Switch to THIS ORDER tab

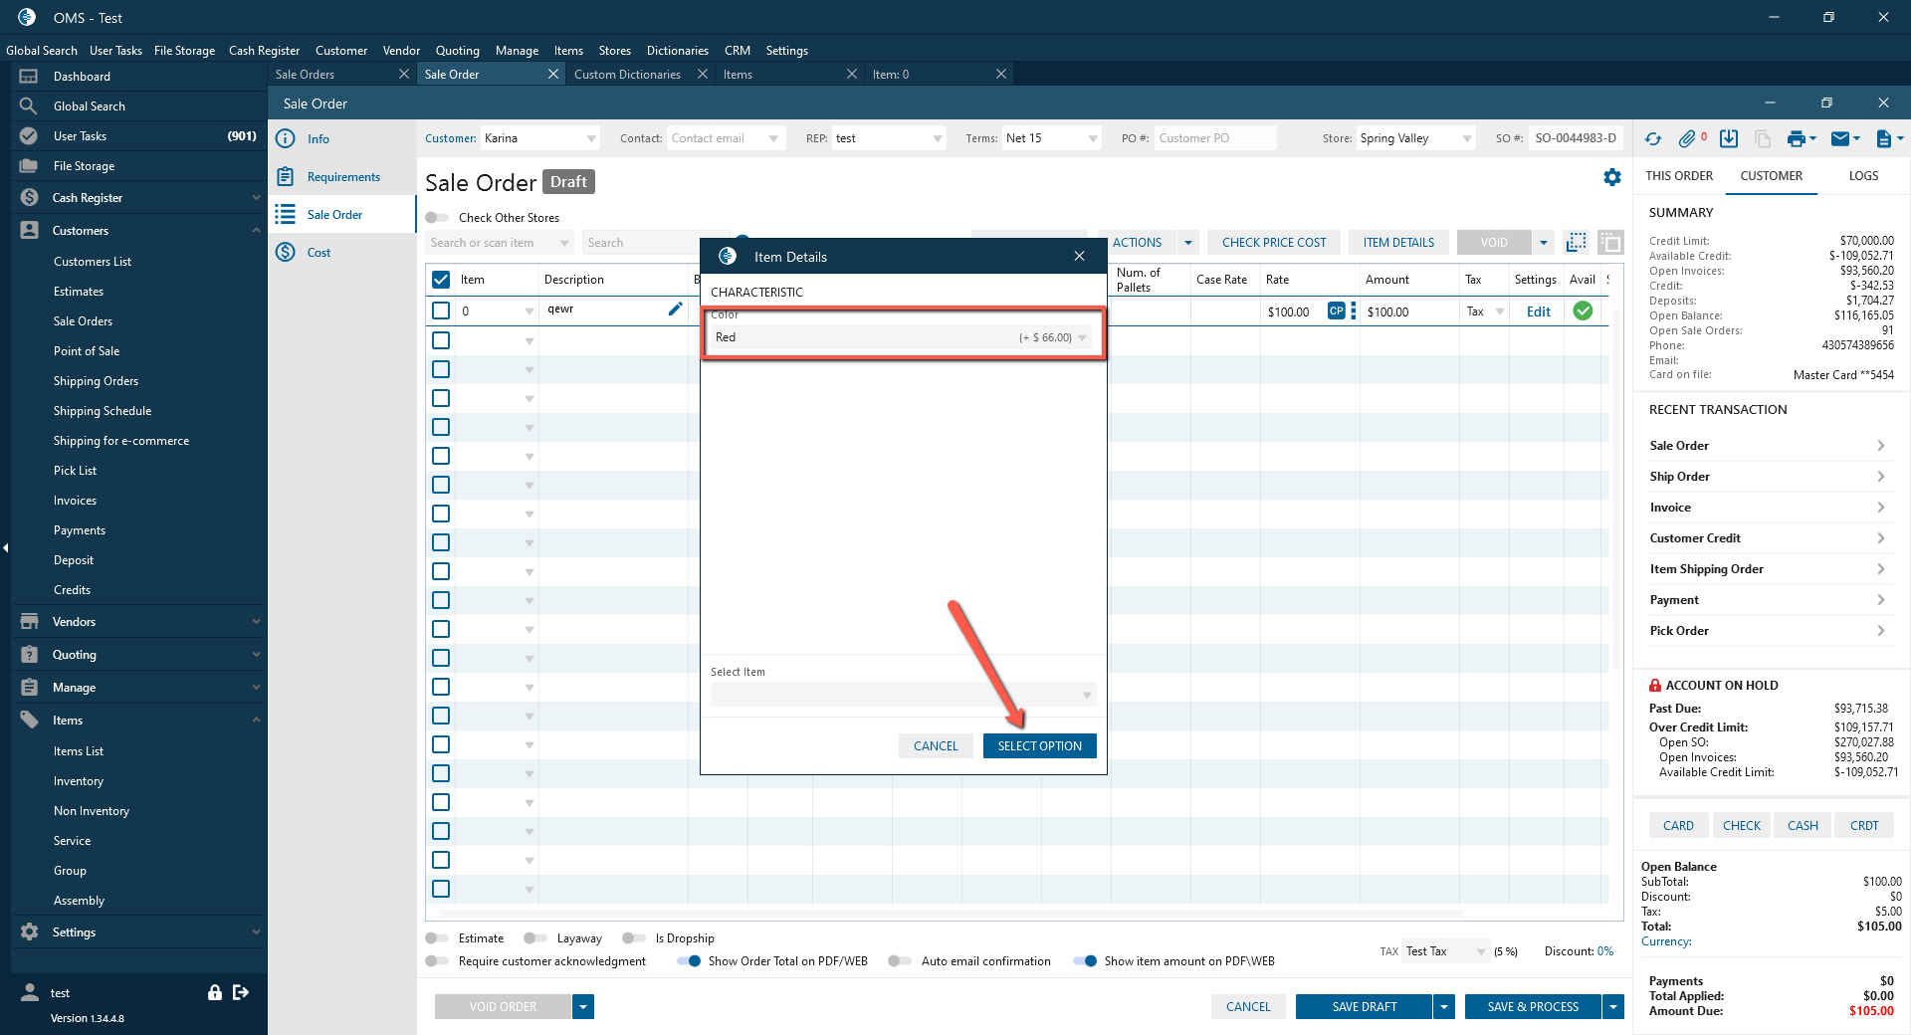click(1679, 176)
